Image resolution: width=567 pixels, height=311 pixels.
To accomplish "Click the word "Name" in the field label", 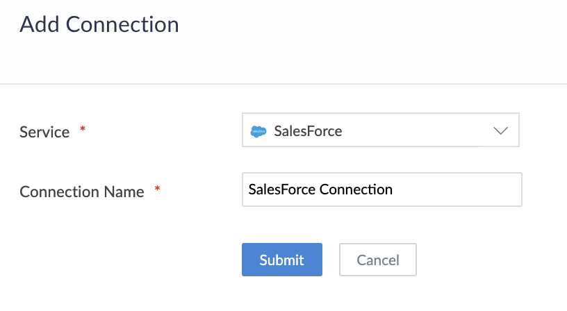I will point(126,192).
